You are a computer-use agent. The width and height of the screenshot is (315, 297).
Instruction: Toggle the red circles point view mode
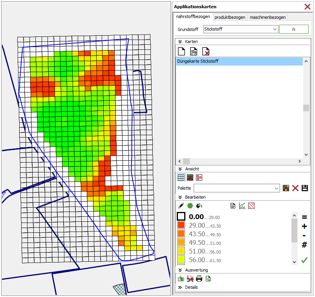point(199,177)
